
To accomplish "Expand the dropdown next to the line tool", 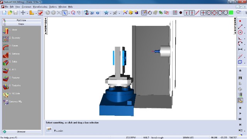I will tap(245, 27).
